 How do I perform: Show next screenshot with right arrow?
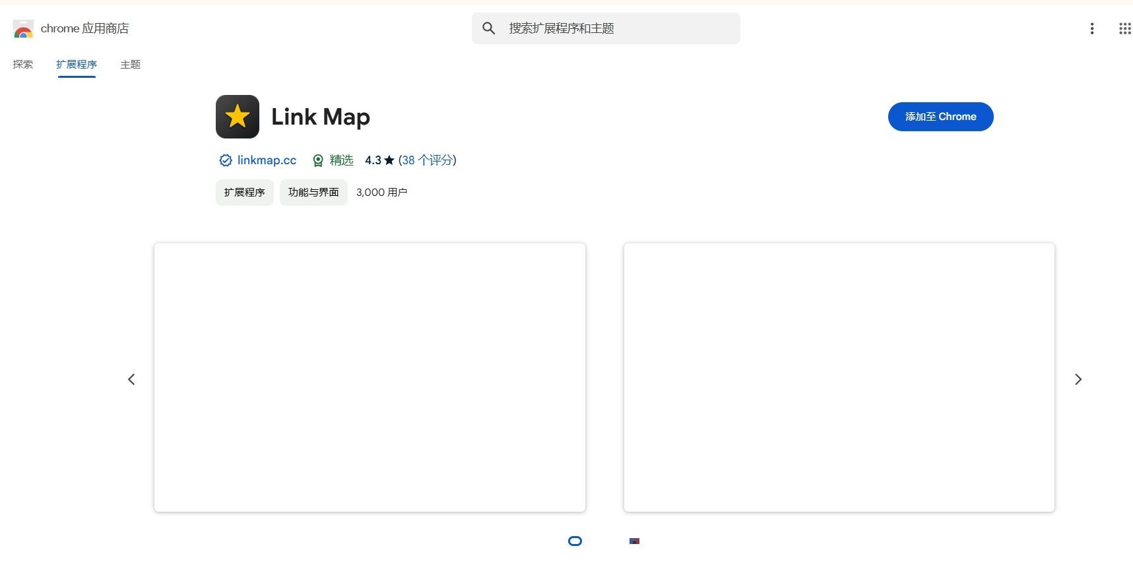pos(1078,379)
